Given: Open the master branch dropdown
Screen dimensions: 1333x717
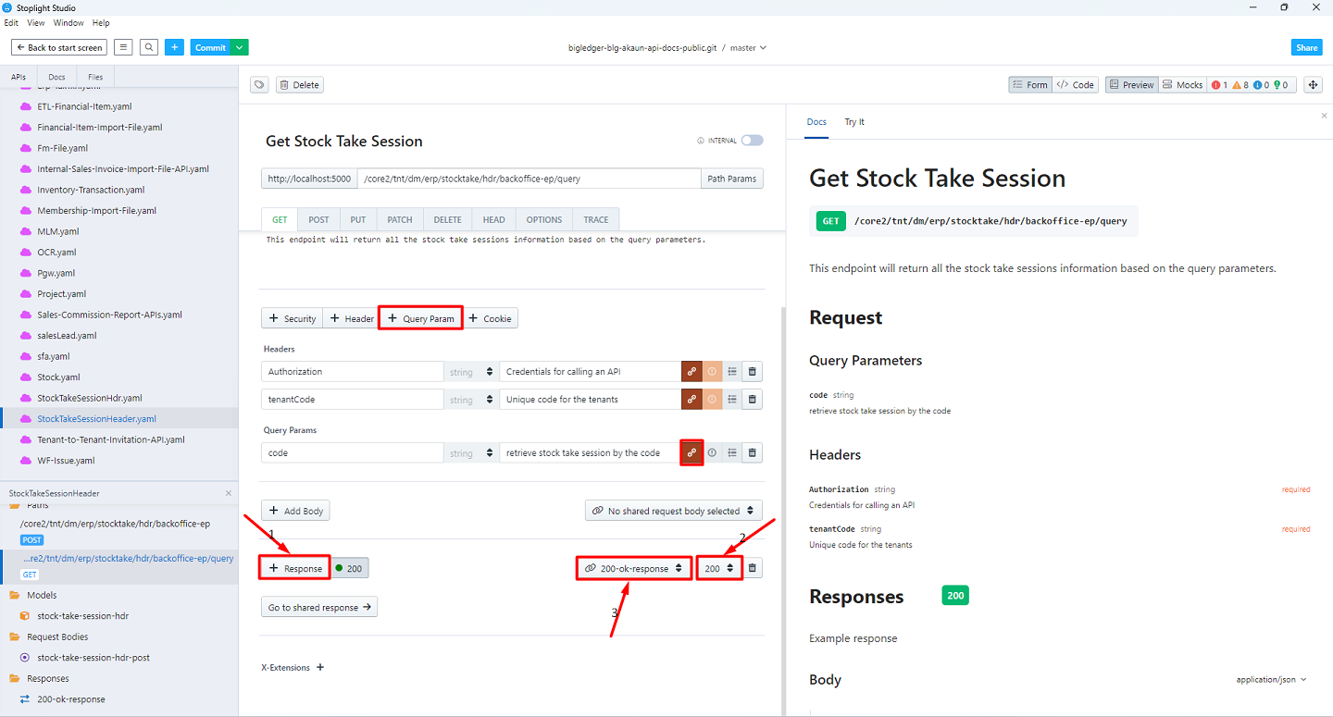Looking at the screenshot, I should [748, 47].
